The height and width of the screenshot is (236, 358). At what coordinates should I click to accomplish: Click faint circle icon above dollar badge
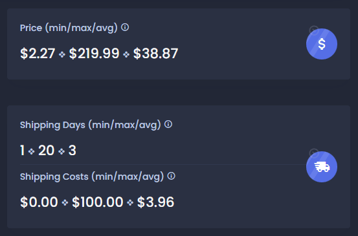(314, 30)
